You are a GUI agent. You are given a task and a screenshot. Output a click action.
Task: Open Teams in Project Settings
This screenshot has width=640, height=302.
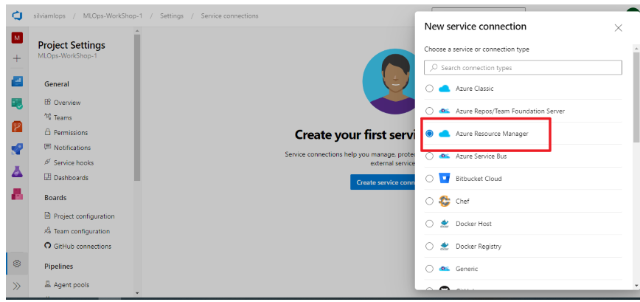click(63, 117)
